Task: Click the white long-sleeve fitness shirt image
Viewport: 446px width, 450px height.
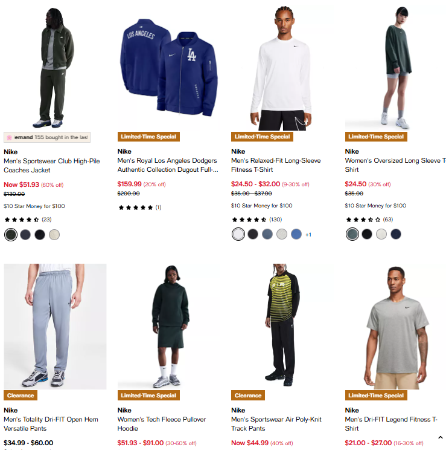Action: (282, 68)
